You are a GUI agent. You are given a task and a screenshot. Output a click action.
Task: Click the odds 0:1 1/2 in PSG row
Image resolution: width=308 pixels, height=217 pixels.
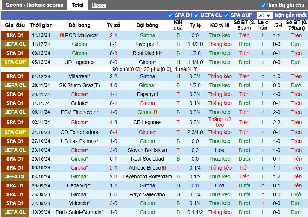[x=195, y=212]
